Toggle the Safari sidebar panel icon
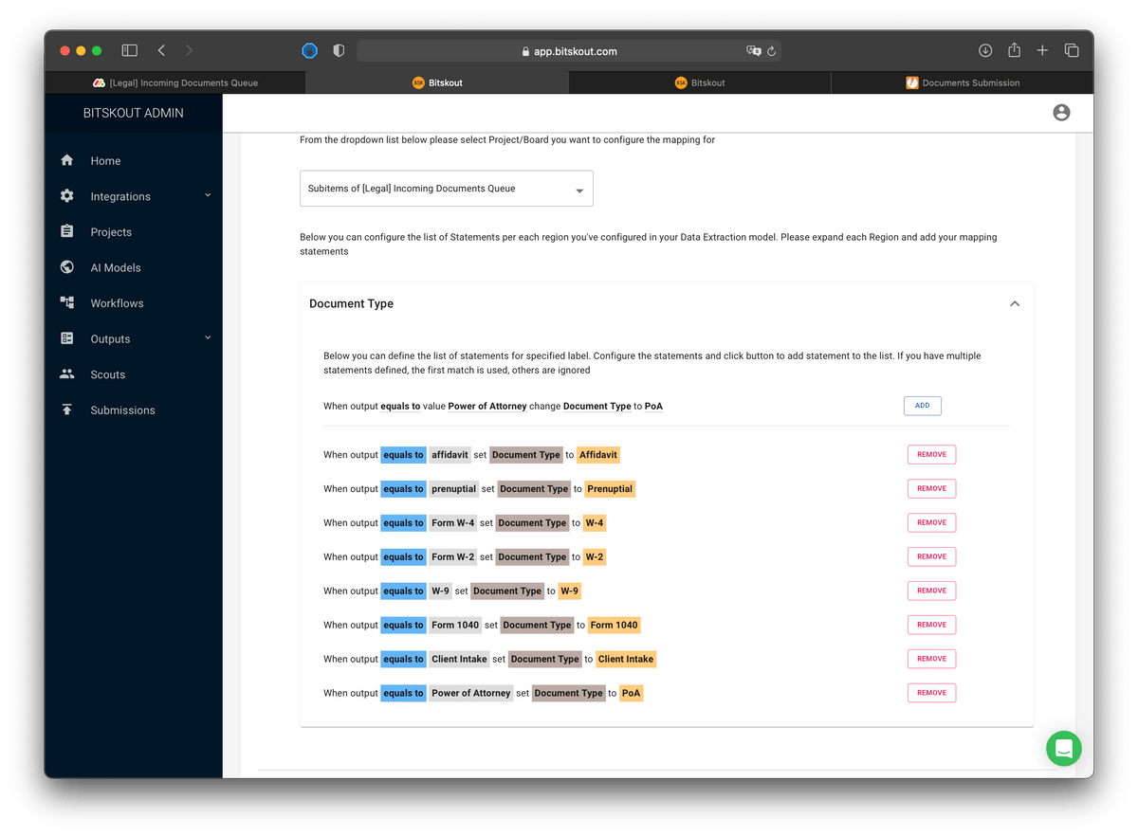Viewport: 1138px width, 837px height. [x=130, y=50]
